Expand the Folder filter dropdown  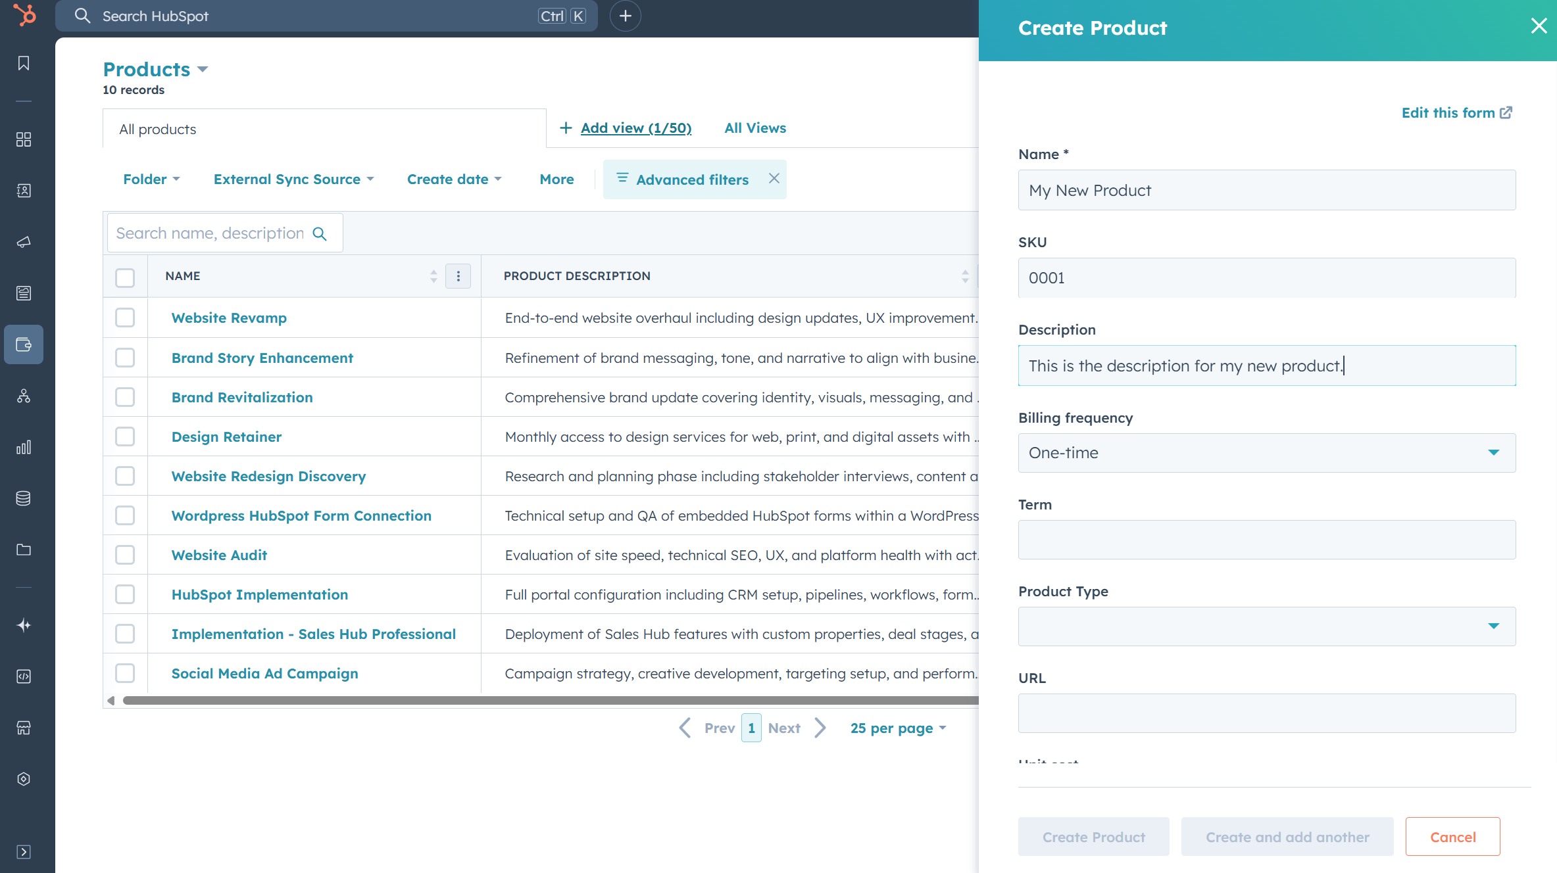(151, 179)
